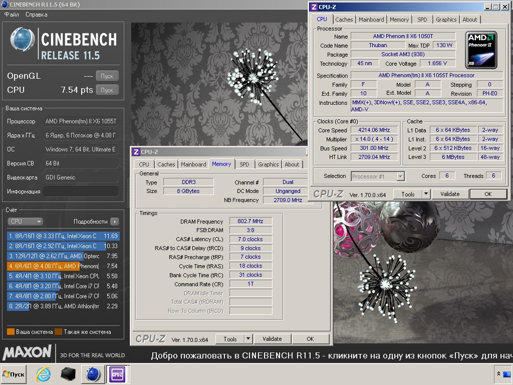The width and height of the screenshot is (513, 385).
Task: Open the Processor #1 selection dropdown
Action: (378, 176)
